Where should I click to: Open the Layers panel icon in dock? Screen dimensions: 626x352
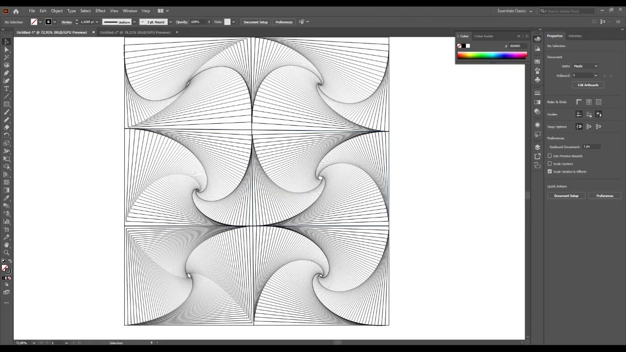pyautogui.click(x=537, y=147)
